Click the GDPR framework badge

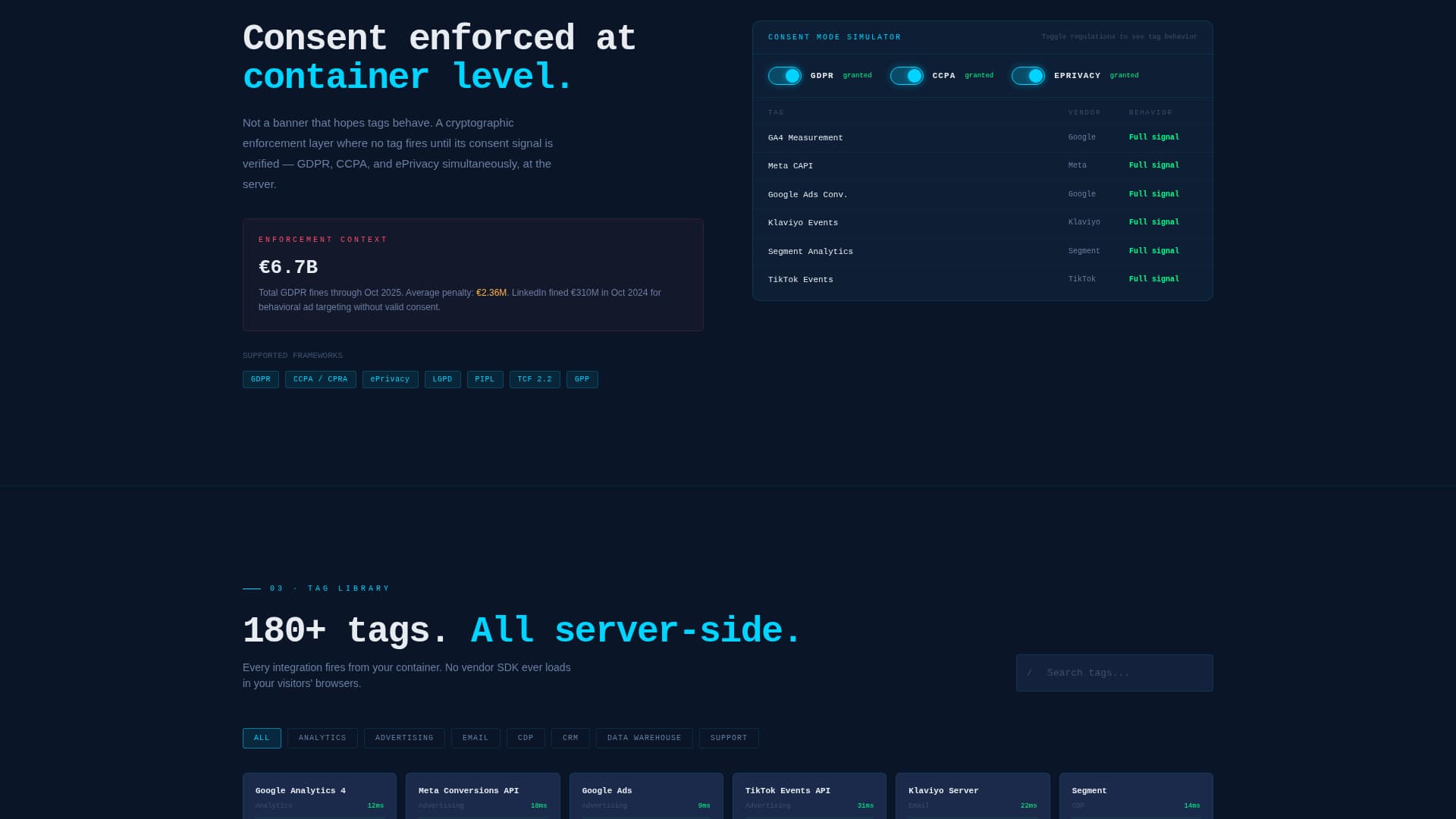click(x=260, y=379)
